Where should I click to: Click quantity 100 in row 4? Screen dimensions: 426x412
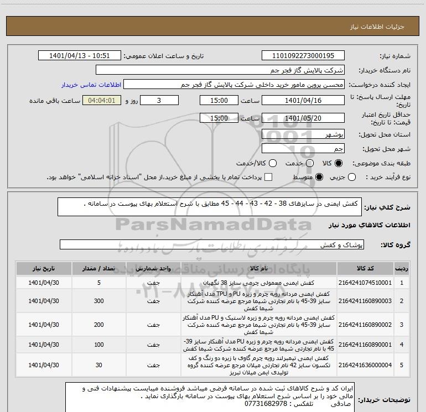99,345
